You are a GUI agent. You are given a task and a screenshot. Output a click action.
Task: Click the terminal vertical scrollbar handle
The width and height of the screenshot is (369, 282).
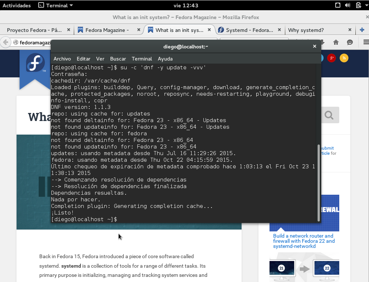[319, 183]
